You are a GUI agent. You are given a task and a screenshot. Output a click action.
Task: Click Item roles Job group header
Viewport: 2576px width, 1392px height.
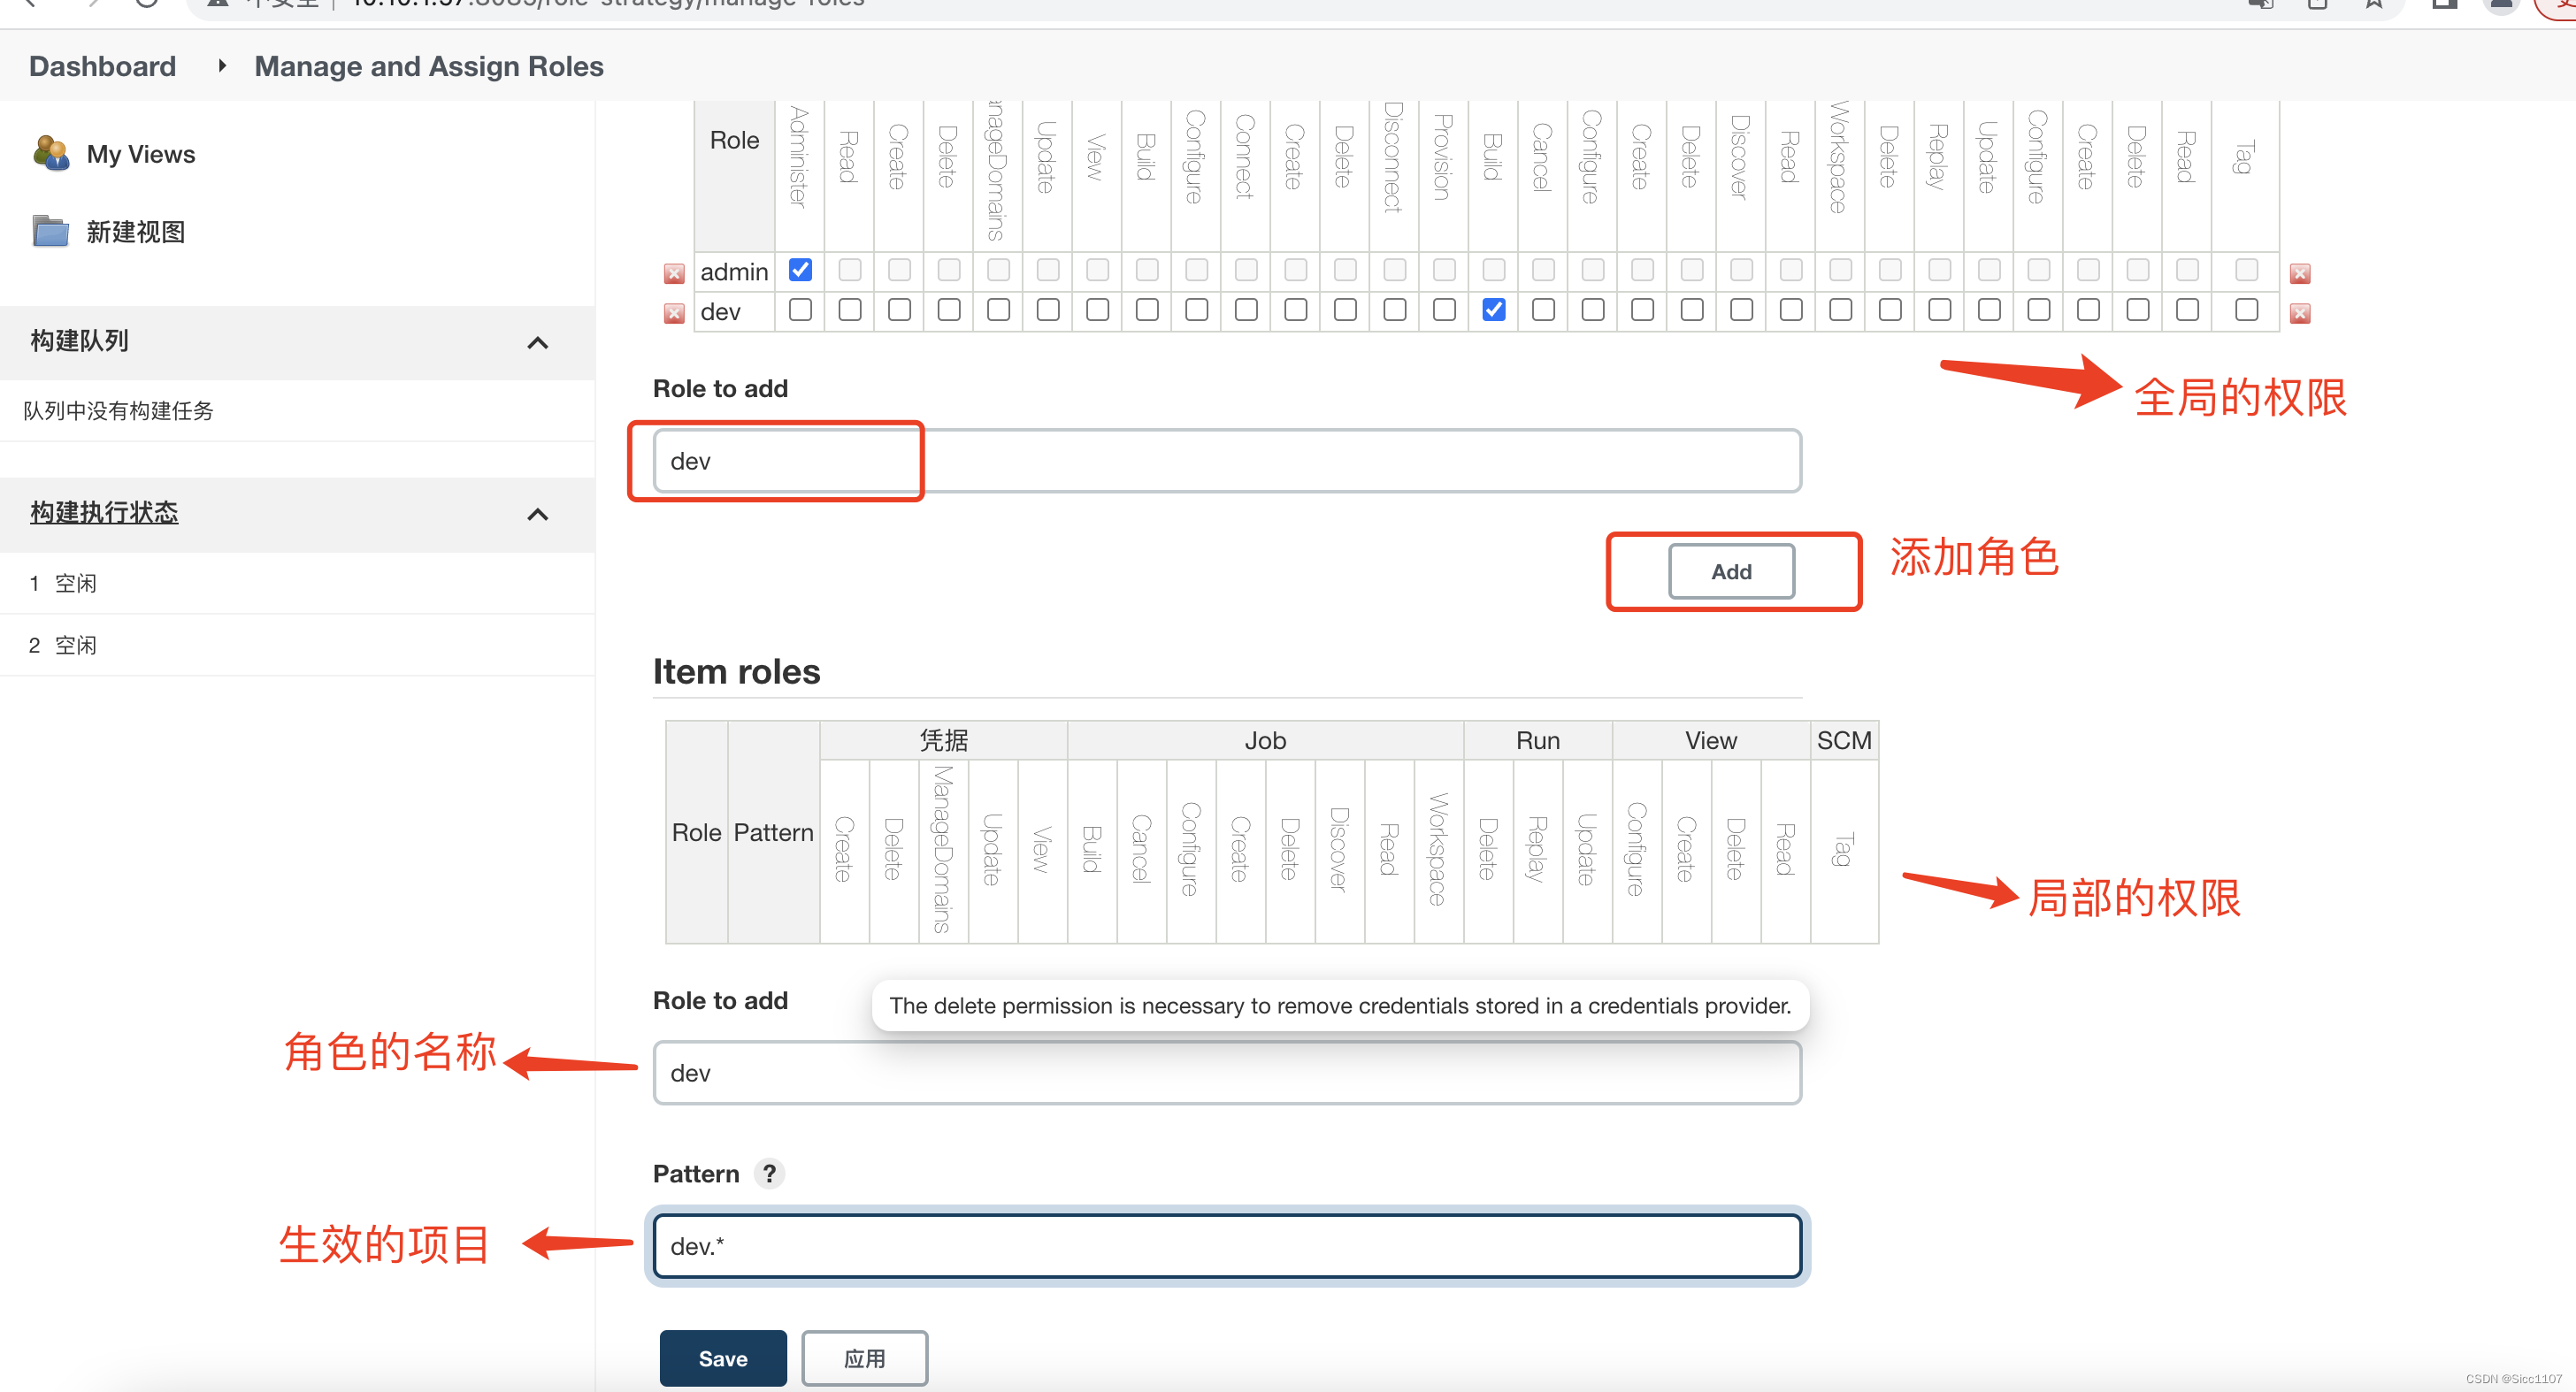coord(1265,740)
